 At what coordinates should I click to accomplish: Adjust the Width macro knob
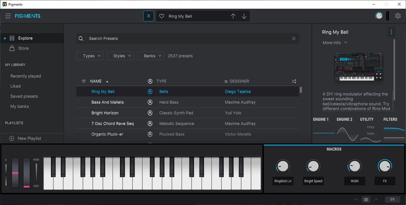click(x=354, y=166)
